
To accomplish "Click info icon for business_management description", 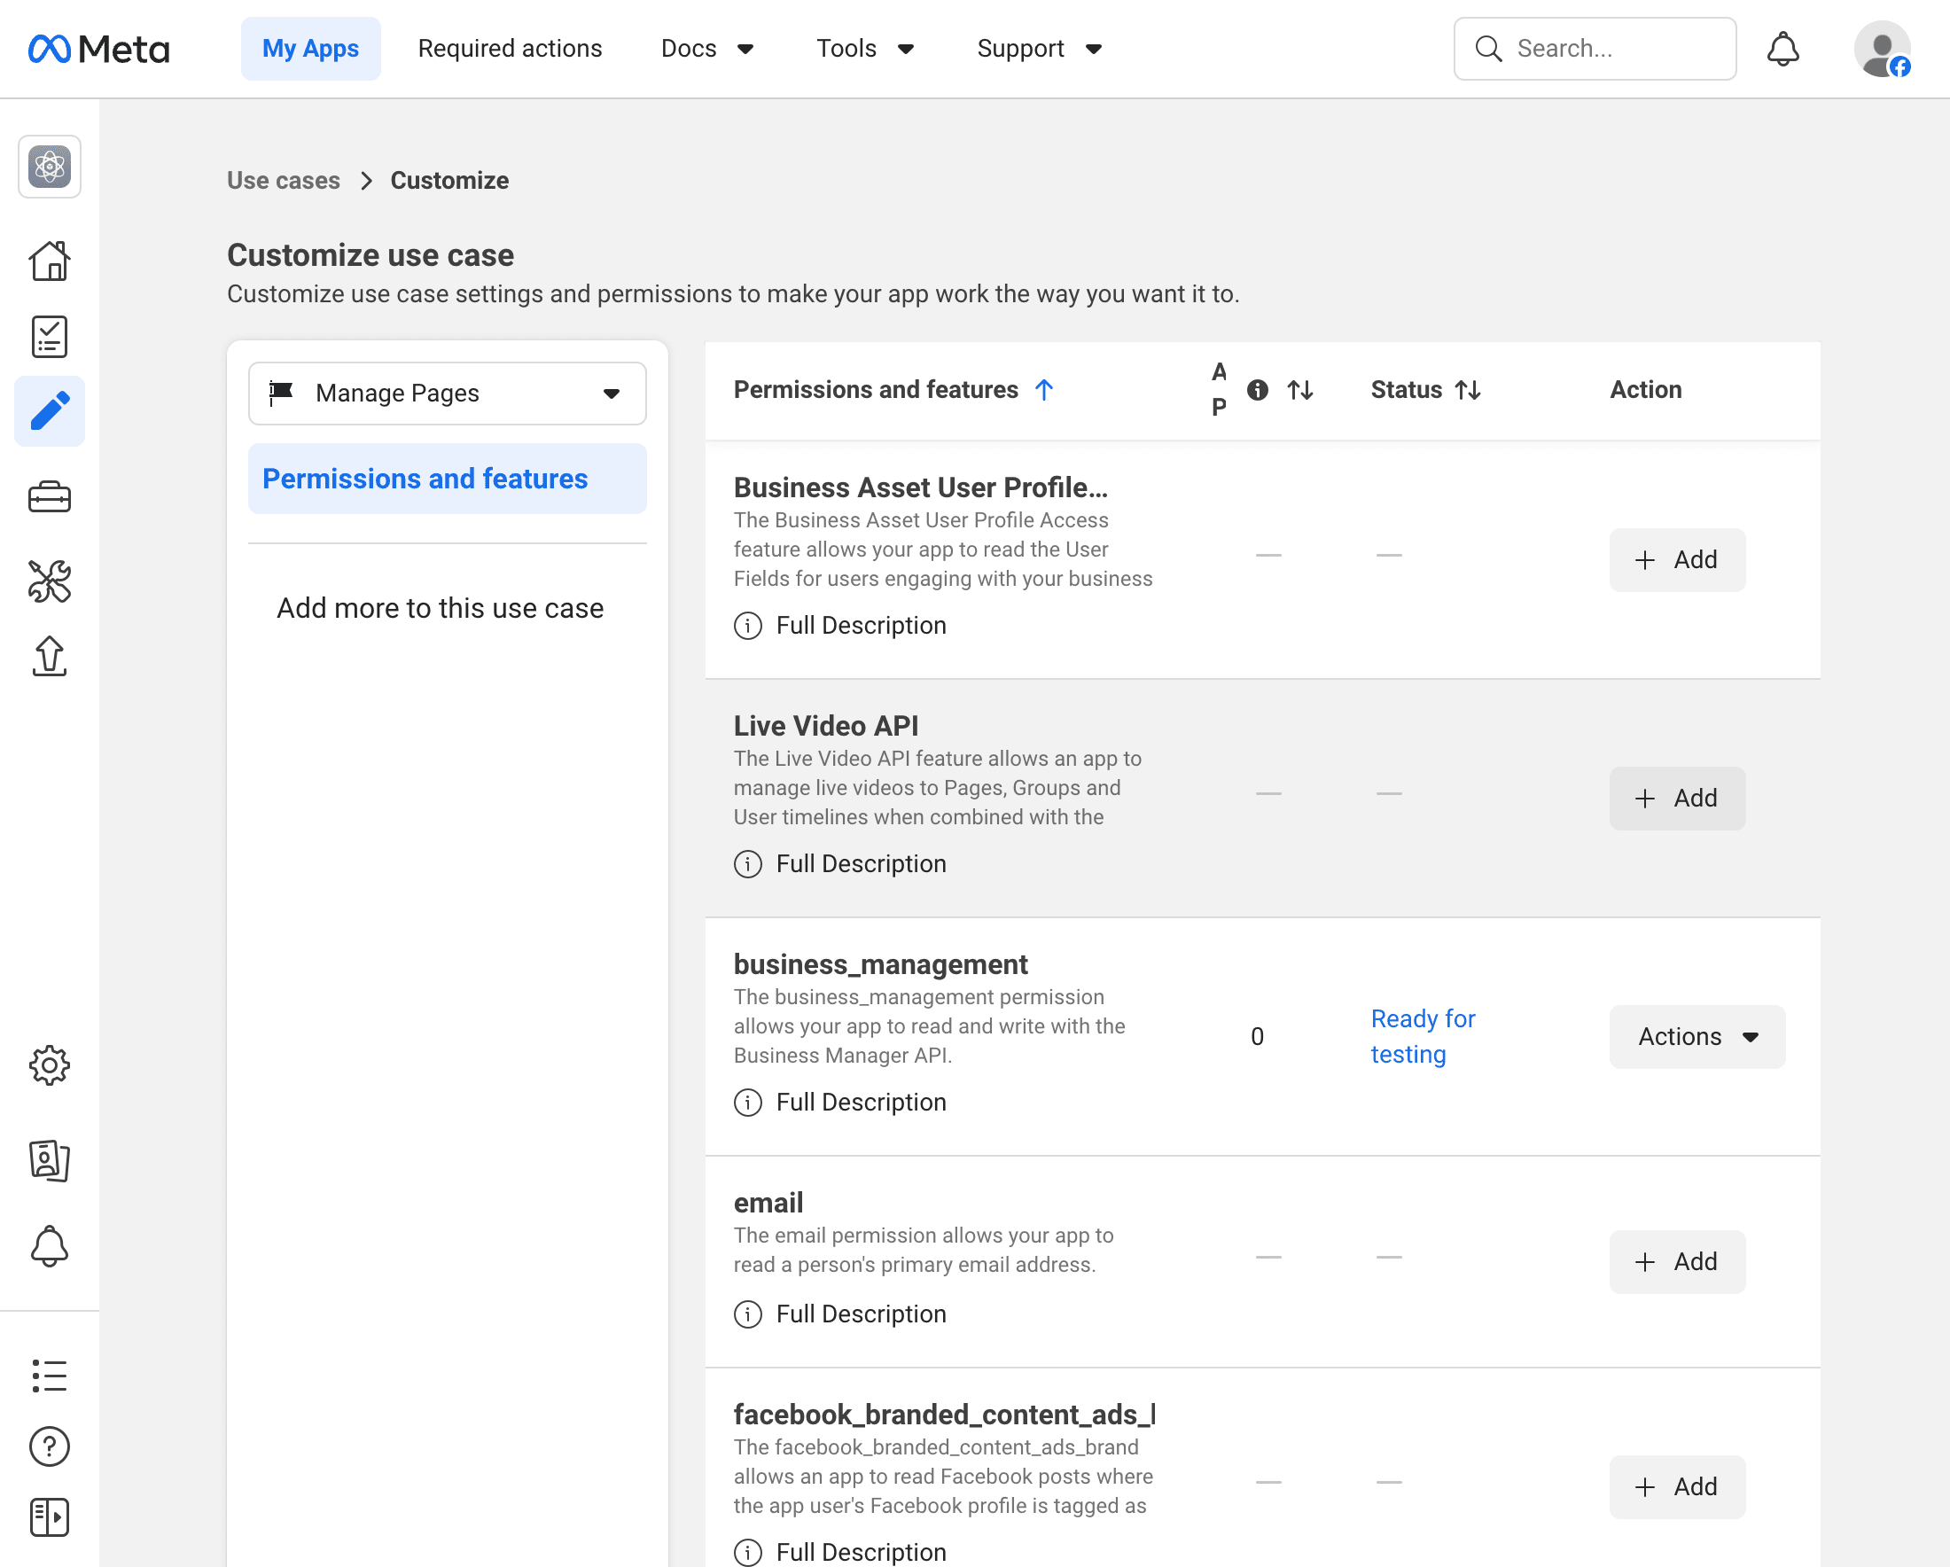I will [x=748, y=1103].
